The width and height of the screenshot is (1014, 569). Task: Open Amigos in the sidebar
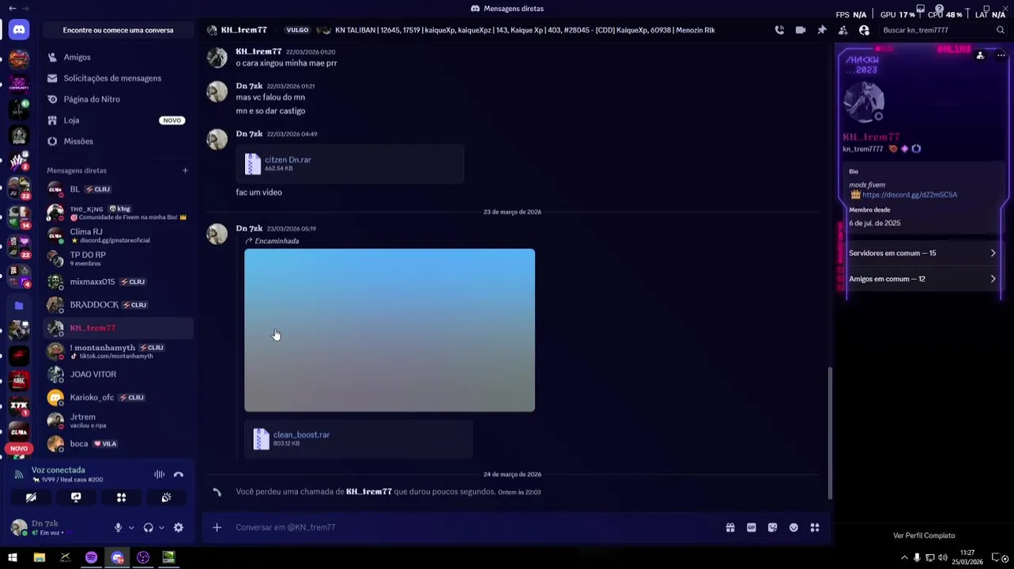(118, 57)
